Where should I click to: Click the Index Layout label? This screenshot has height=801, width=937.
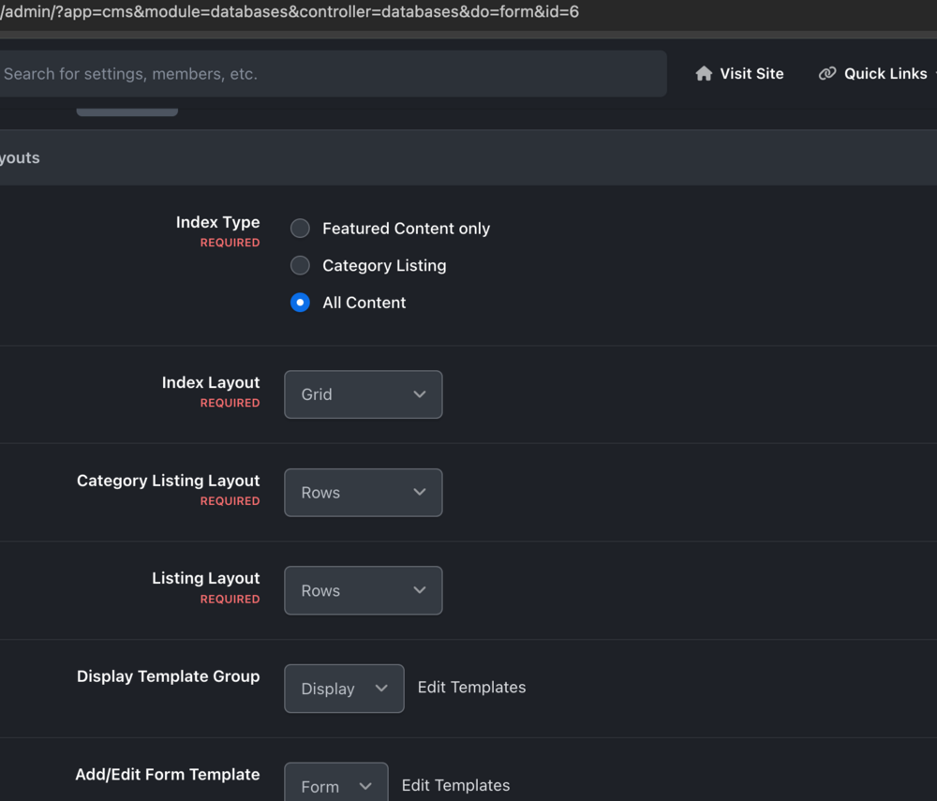[x=210, y=382]
